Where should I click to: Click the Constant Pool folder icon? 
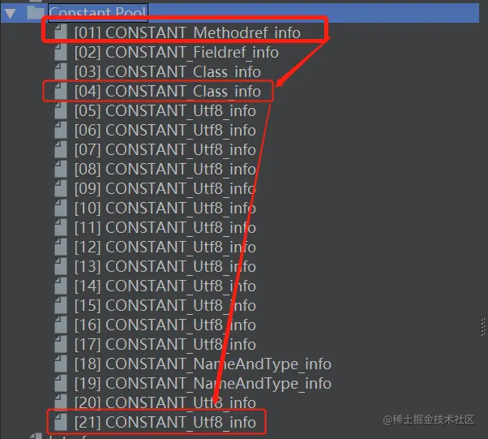coord(35,12)
